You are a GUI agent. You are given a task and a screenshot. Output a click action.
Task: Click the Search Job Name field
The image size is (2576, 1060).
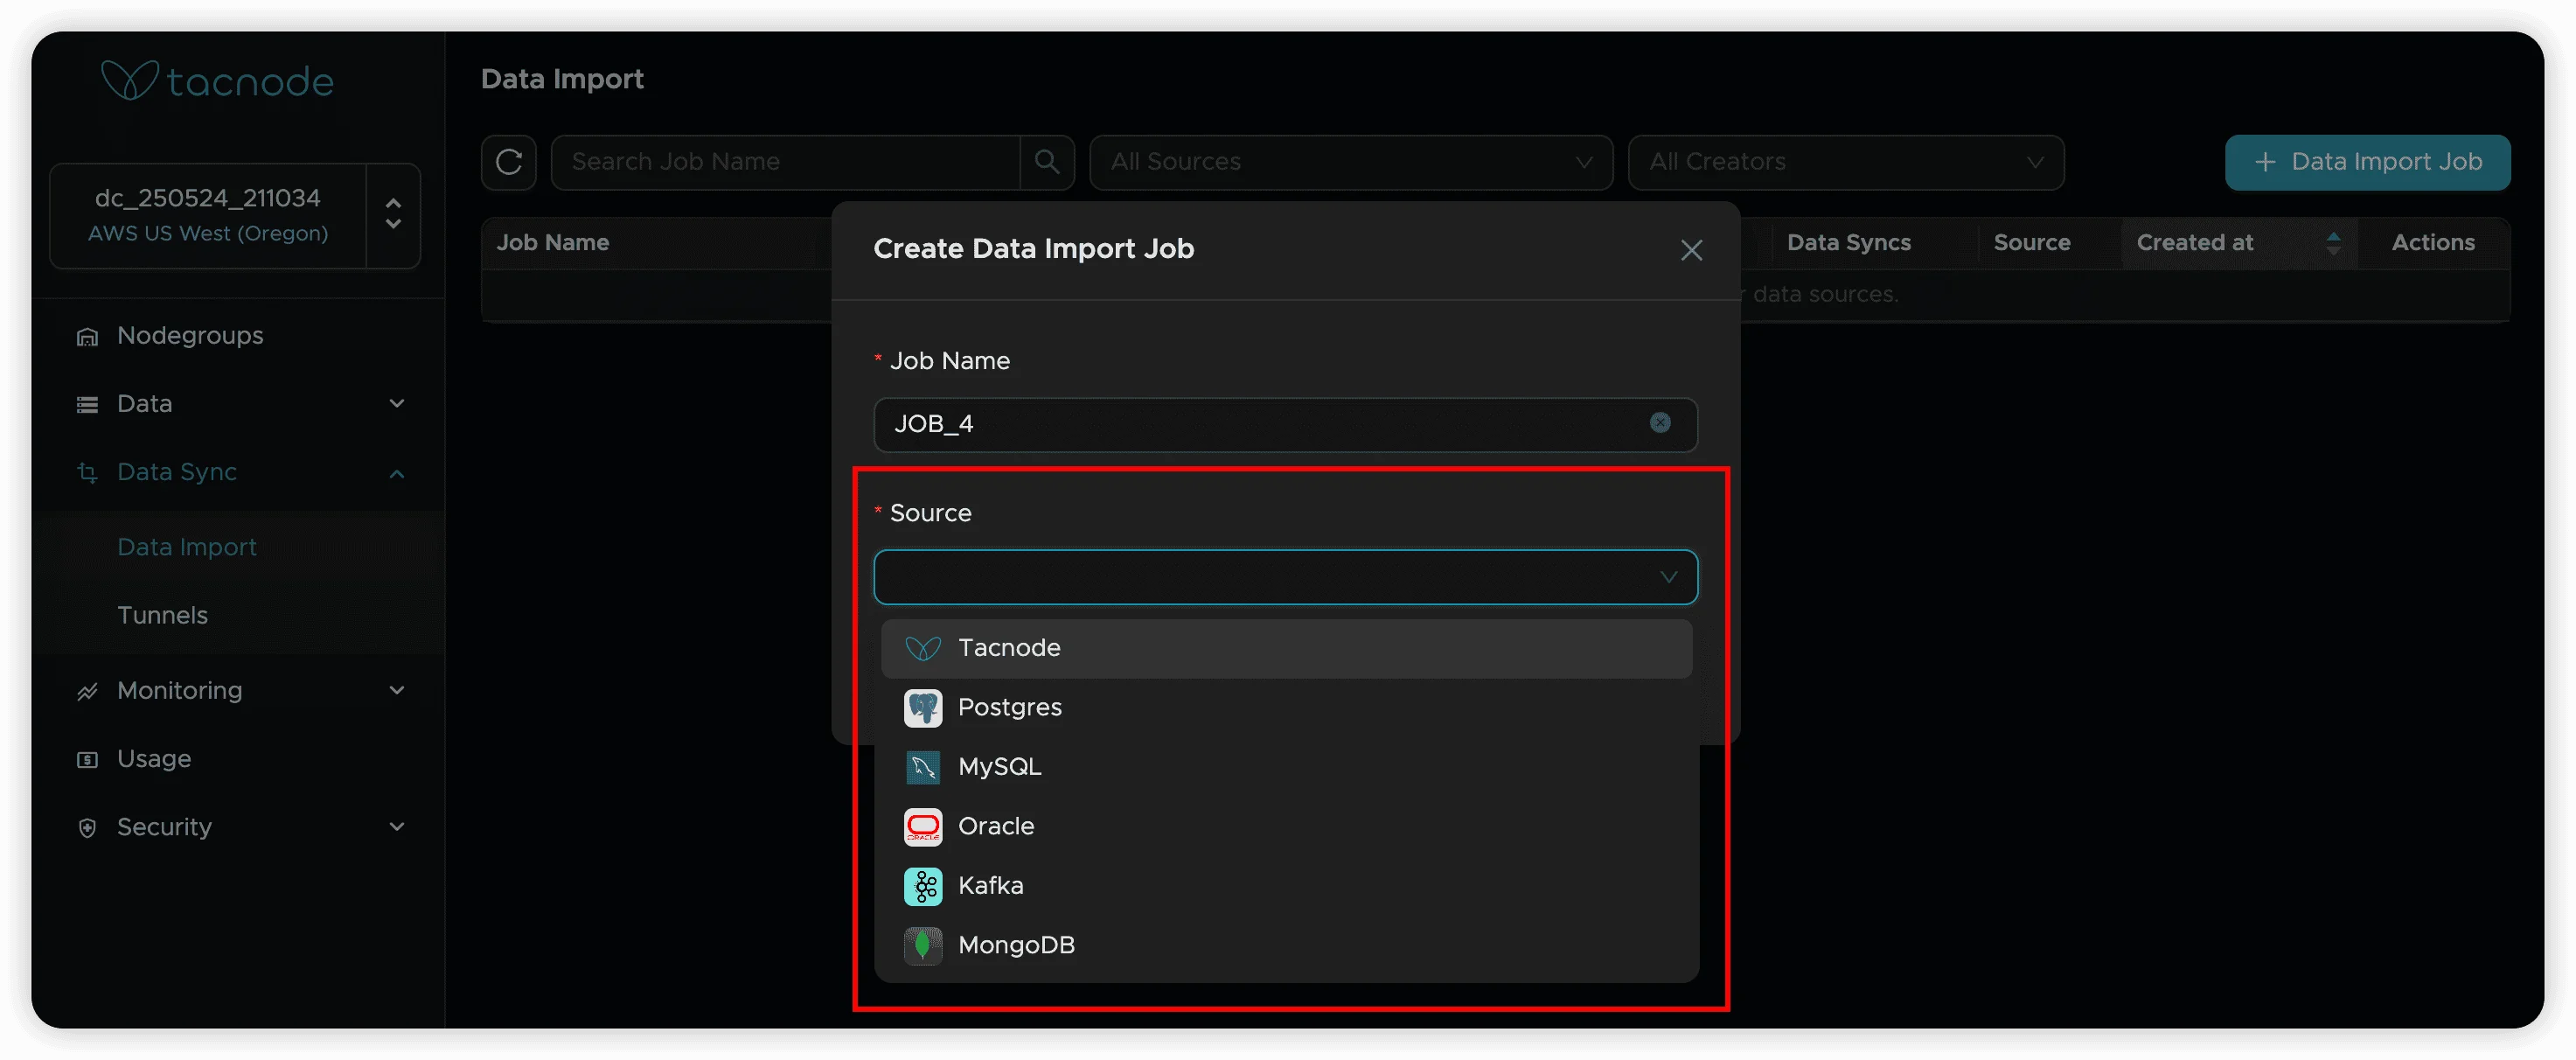[x=785, y=162]
